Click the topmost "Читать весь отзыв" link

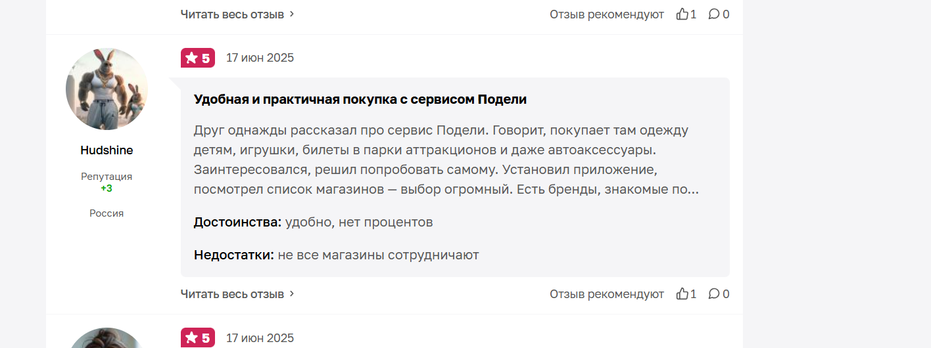[x=232, y=14]
